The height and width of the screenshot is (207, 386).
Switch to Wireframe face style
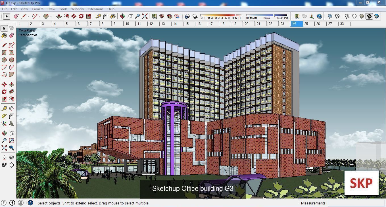pyautogui.click(x=347, y=16)
